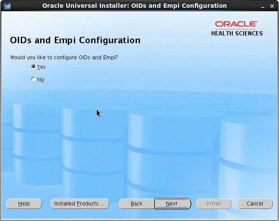
Task: Click the 'OIDs and Empi Configuration' heading
Action: click(x=75, y=40)
